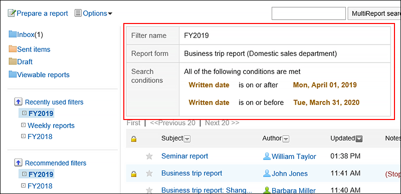Click the search input field
The height and width of the screenshot is (194, 401).
pyautogui.click(x=309, y=13)
